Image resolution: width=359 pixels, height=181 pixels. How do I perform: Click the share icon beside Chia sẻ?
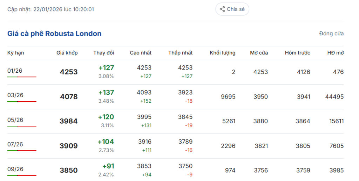222,9
